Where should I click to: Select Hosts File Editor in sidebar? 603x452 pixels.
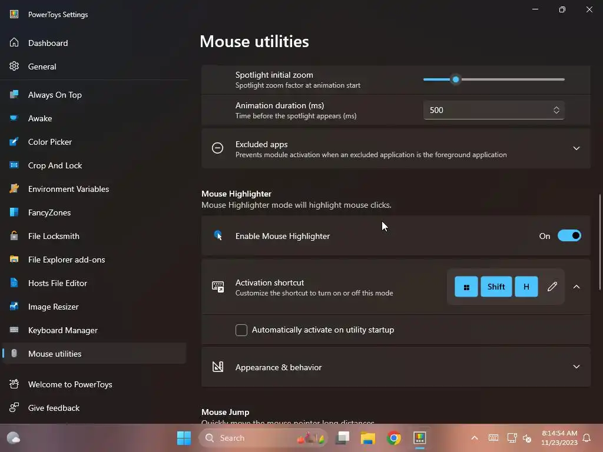point(94,283)
